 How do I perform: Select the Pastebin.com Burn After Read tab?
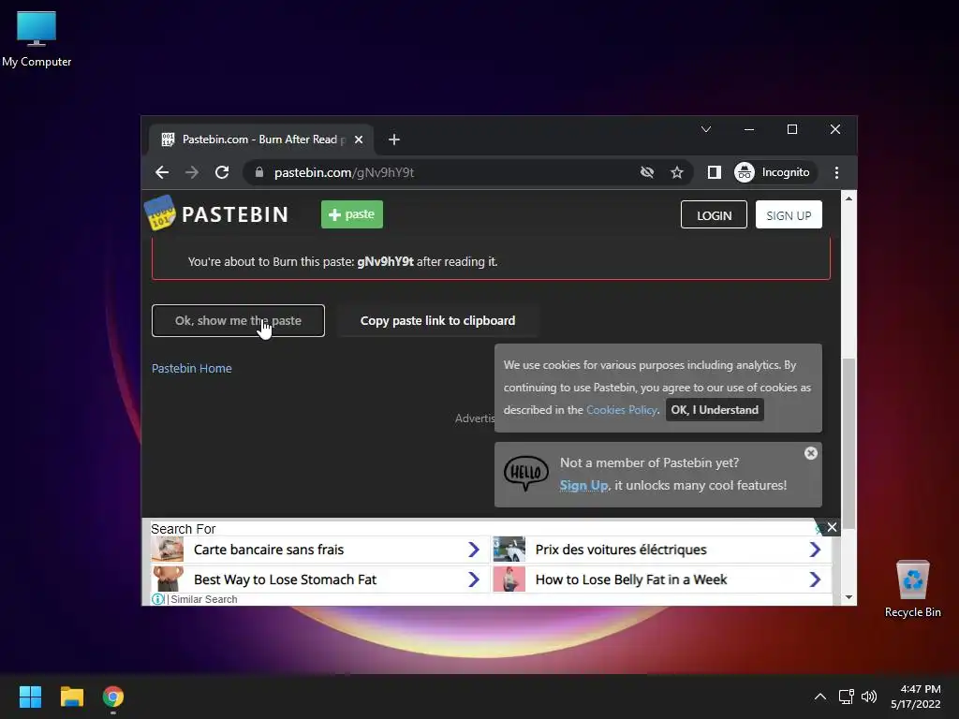(x=260, y=140)
